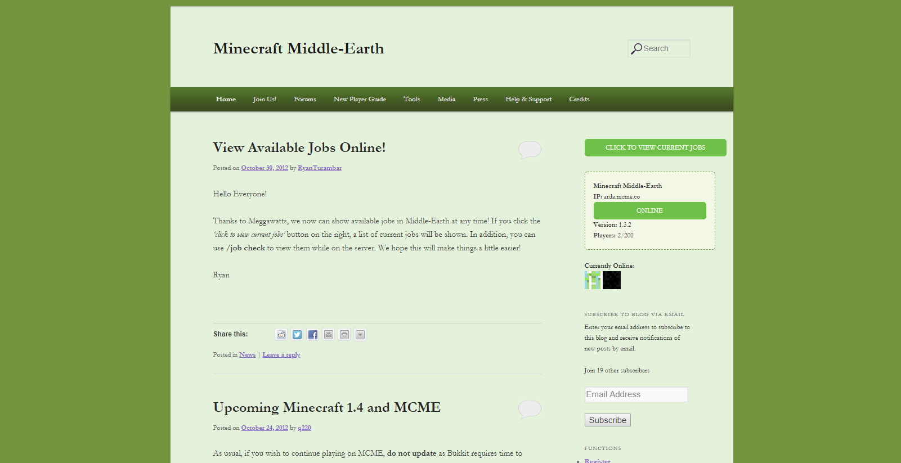Open the Minecraft Middle-Earth site title

pos(298,48)
